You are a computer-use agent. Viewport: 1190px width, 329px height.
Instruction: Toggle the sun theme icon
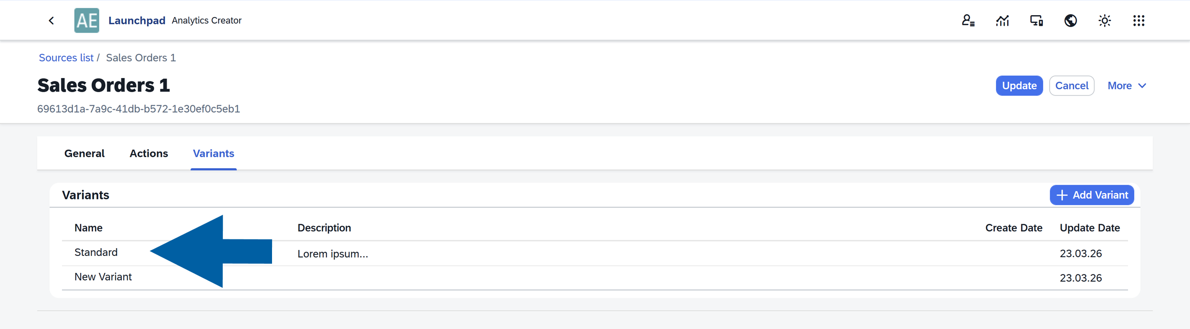[1105, 20]
